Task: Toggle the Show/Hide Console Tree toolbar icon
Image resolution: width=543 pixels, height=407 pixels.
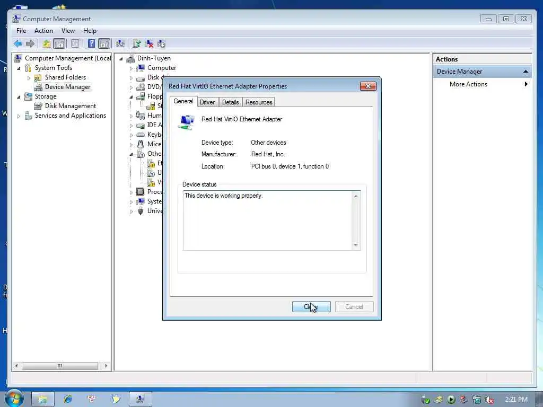Action: (x=59, y=43)
